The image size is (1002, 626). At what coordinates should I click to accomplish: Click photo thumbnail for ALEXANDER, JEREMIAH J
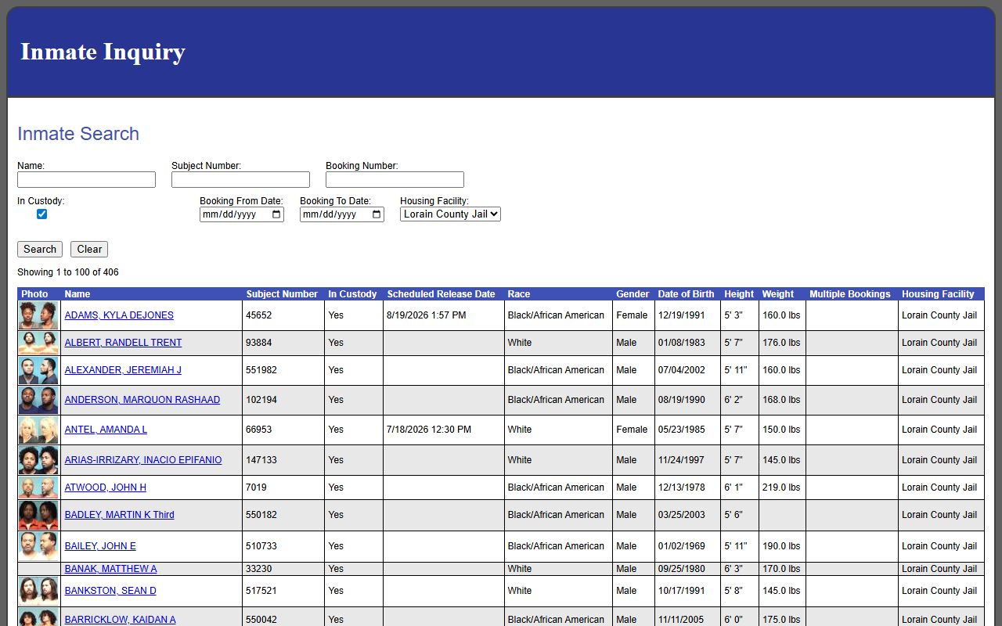pos(38,370)
